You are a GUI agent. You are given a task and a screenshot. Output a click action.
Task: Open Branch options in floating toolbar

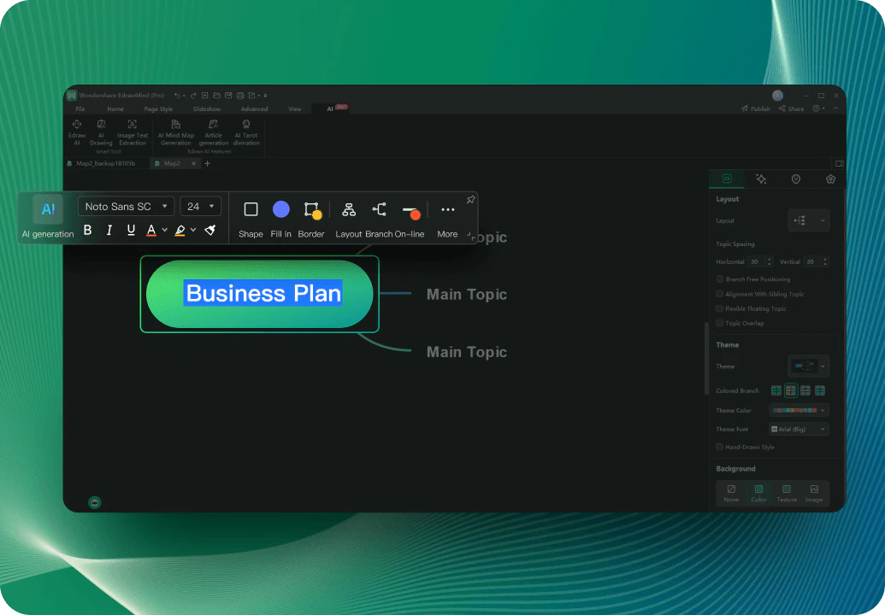[x=379, y=220]
